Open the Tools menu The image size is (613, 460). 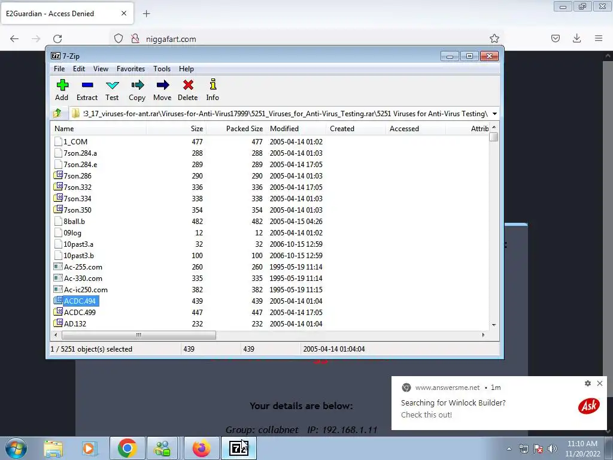[162, 69]
